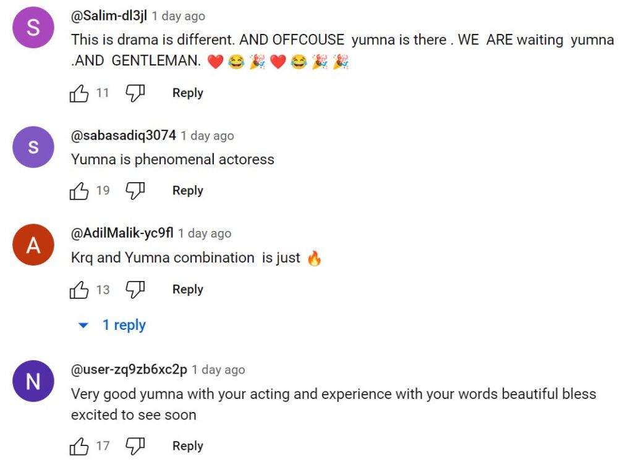Dislike the comment by @sabasadiq3074

[135, 190]
